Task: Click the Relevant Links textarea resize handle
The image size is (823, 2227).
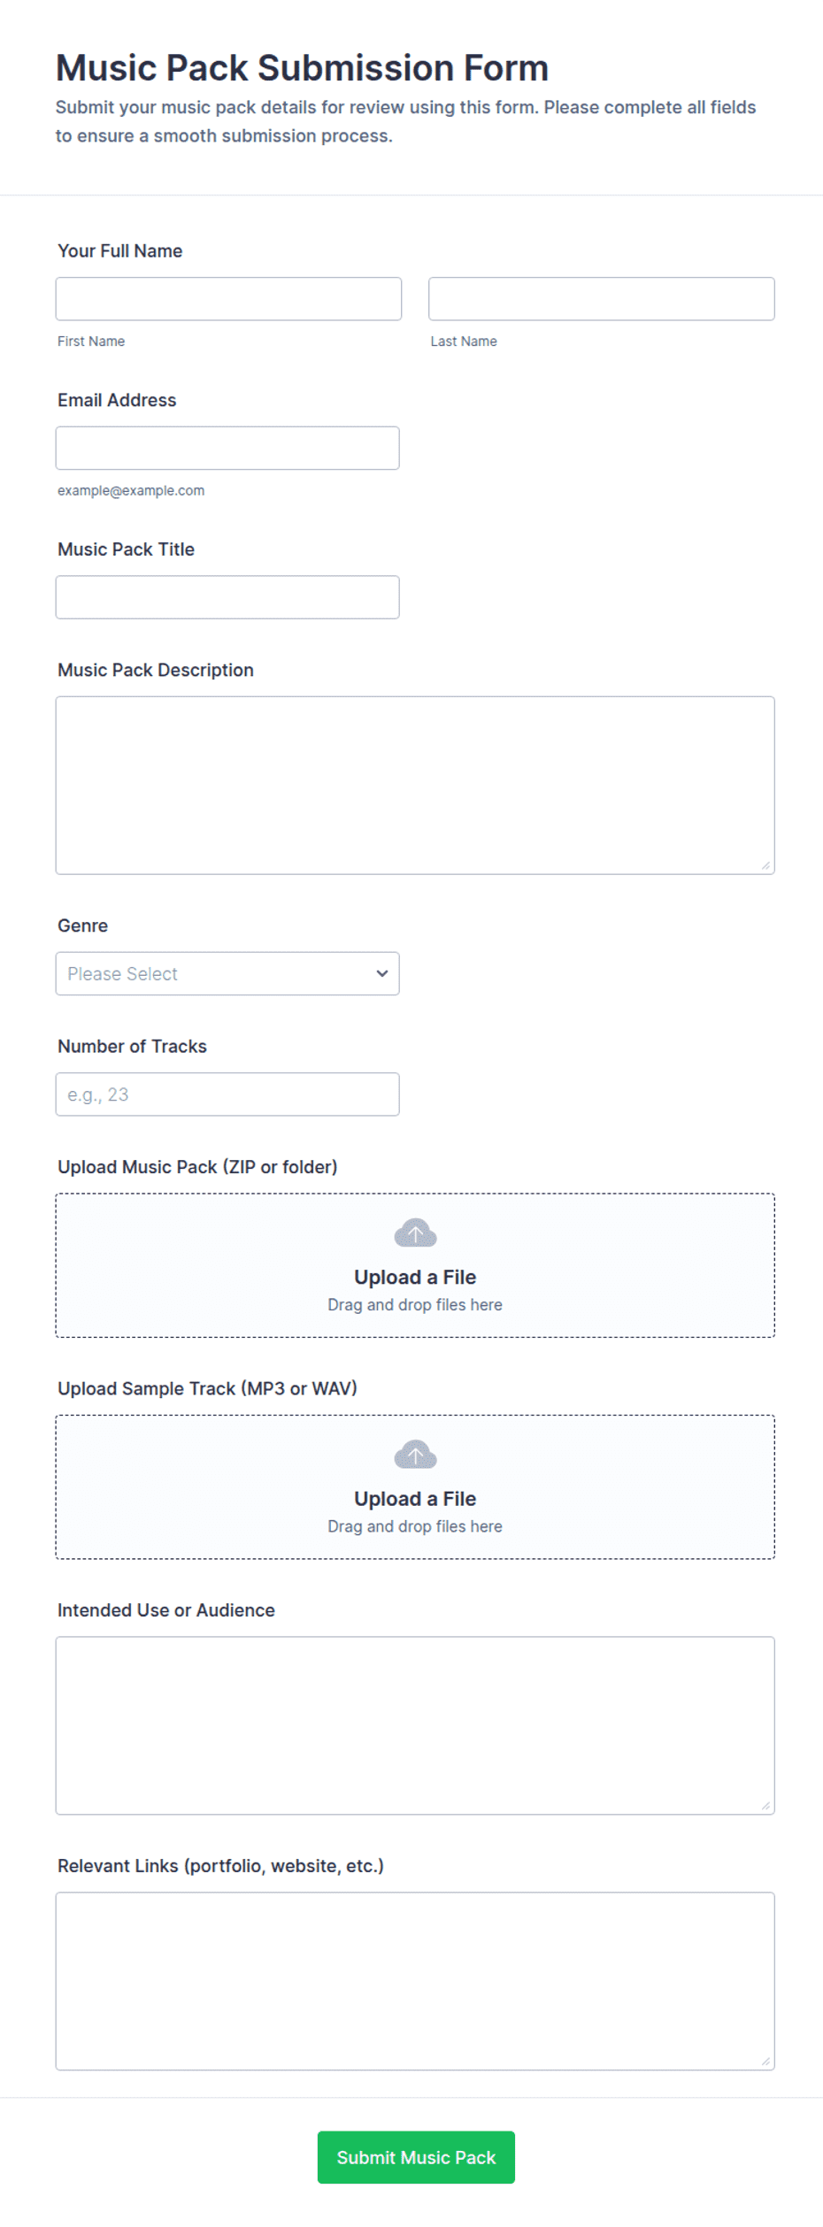Action: pos(765,2061)
